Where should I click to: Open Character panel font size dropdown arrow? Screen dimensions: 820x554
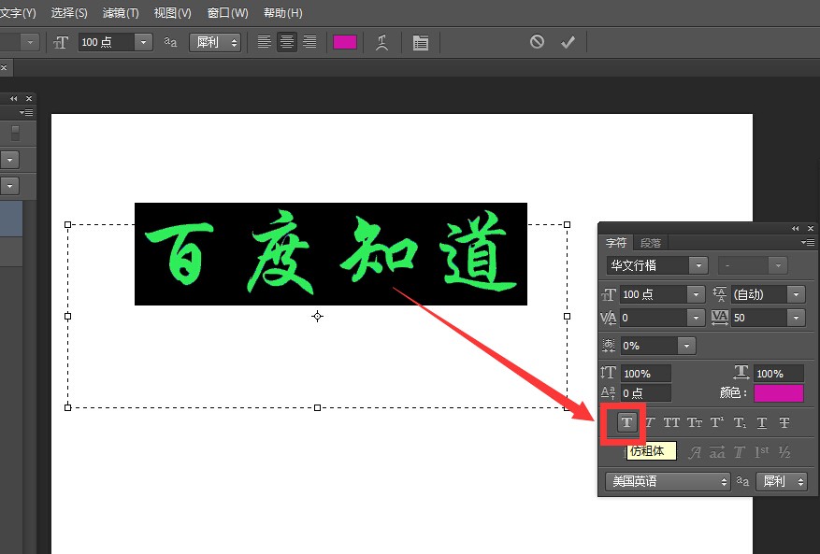[696, 295]
